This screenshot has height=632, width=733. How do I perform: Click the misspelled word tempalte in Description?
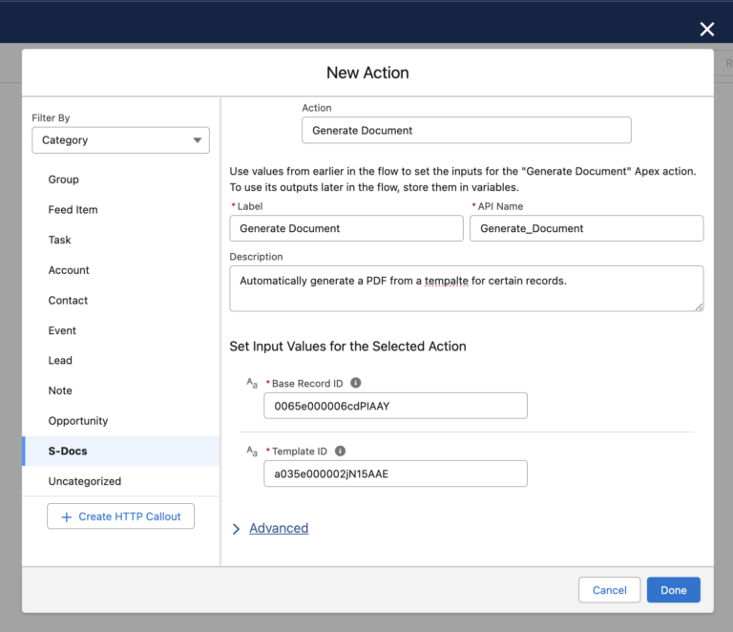447,281
